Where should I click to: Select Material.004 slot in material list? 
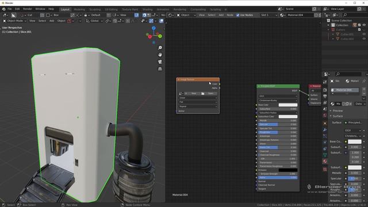pyautogui.click(x=344, y=90)
